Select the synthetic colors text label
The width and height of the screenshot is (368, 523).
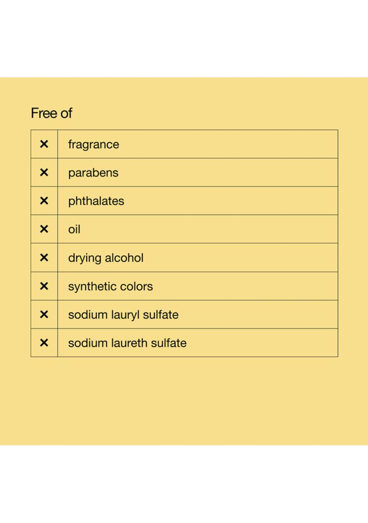pyautogui.click(x=110, y=287)
